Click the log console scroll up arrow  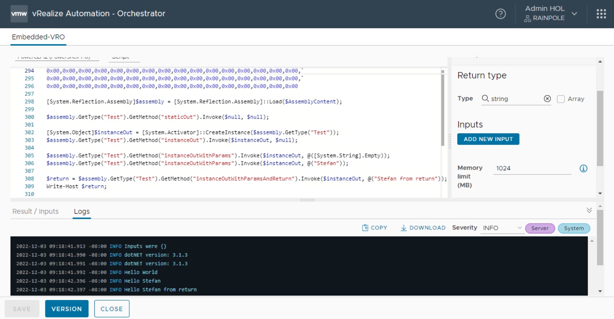[x=592, y=241]
